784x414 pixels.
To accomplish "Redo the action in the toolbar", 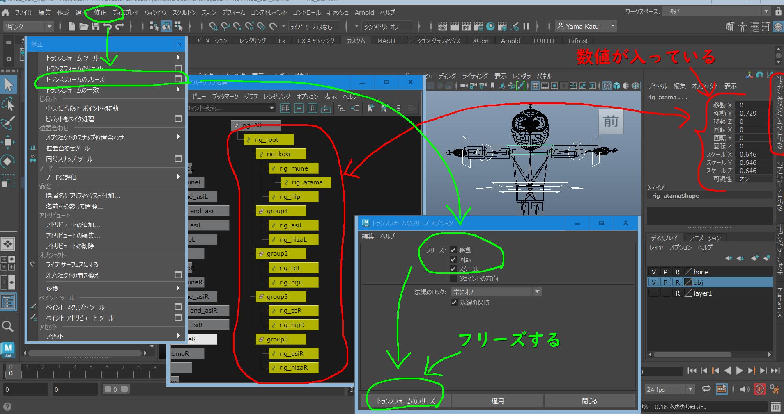I will point(120,27).
